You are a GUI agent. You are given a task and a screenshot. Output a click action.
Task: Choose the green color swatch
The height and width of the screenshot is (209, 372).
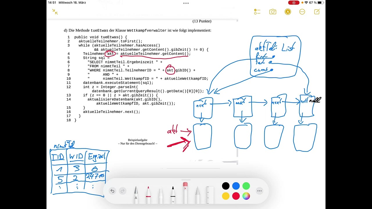(246, 186)
